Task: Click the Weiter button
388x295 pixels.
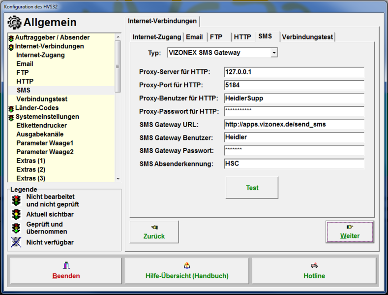Action: point(350,231)
